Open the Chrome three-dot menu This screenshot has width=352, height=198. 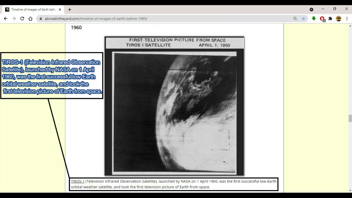(347, 18)
